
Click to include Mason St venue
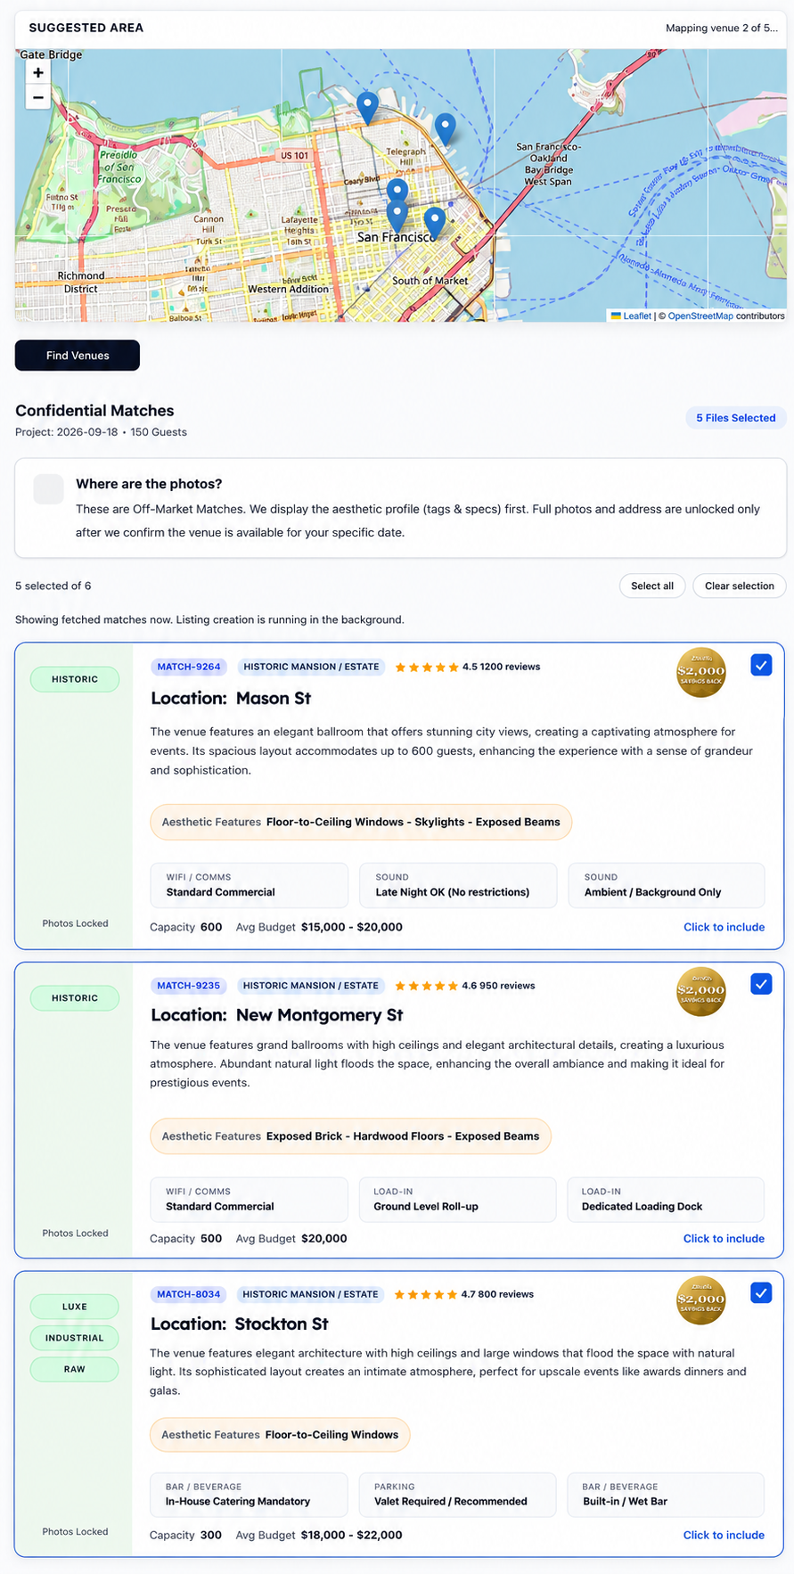(724, 927)
